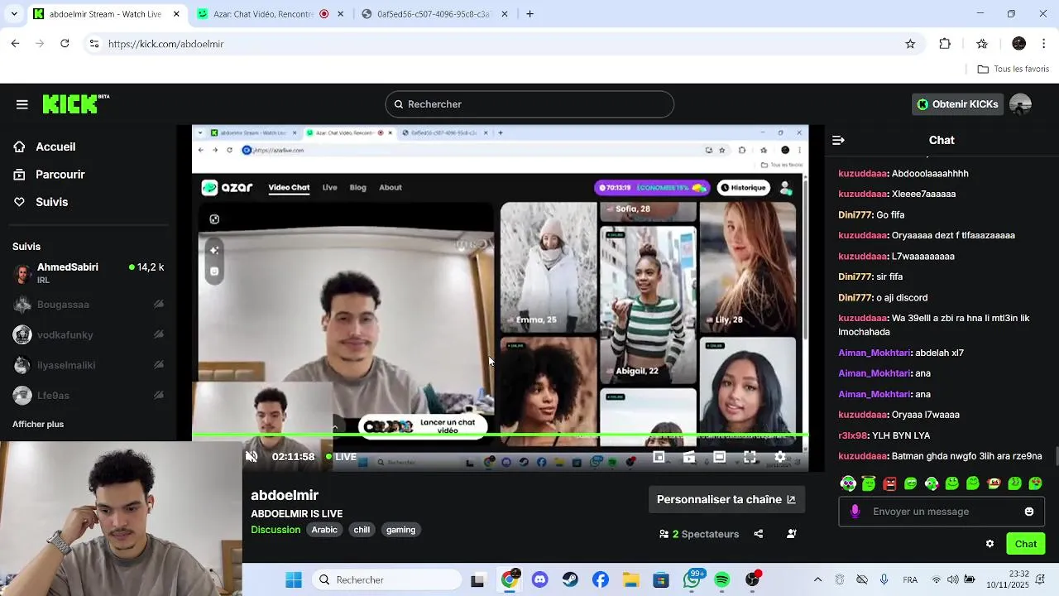The image size is (1059, 596).
Task: Select the abdoelmir Stream browser tab
Action: click(105, 14)
